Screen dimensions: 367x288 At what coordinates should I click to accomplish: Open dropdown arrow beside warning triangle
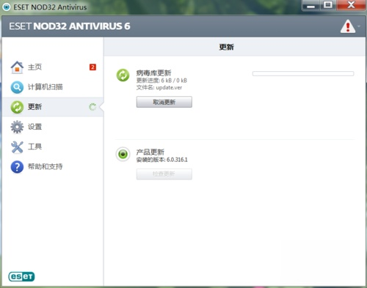tap(359, 26)
